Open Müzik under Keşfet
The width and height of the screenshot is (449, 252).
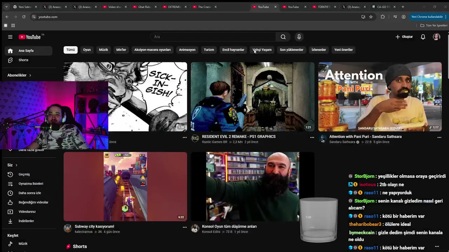click(x=29, y=244)
